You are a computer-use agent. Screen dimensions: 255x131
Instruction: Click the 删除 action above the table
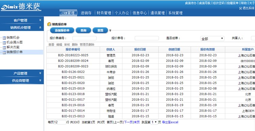coord(75,44)
